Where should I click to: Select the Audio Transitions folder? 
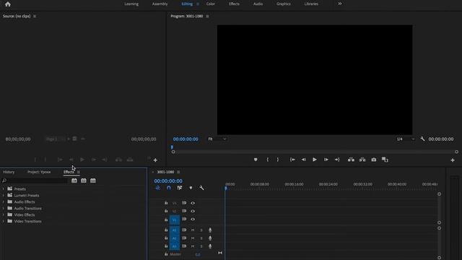point(27,209)
